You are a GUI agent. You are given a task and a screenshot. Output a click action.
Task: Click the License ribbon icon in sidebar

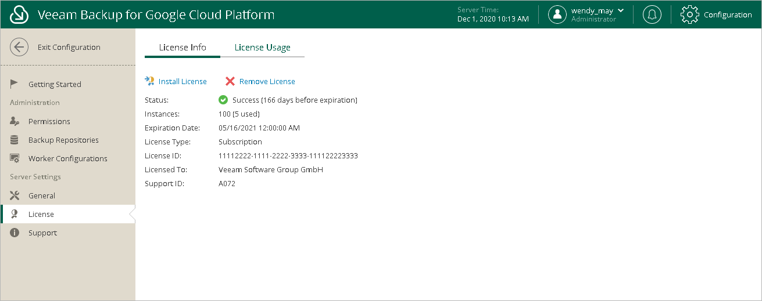point(15,214)
